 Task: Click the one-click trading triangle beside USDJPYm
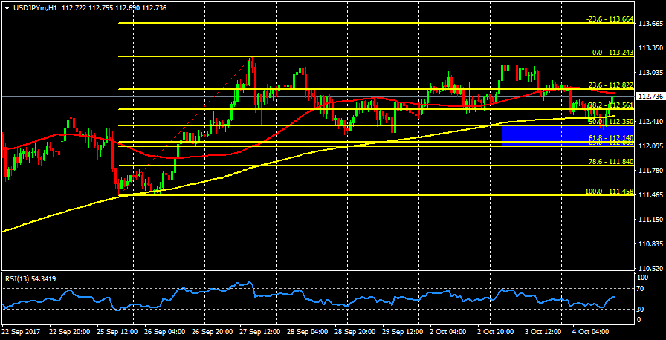(7, 7)
